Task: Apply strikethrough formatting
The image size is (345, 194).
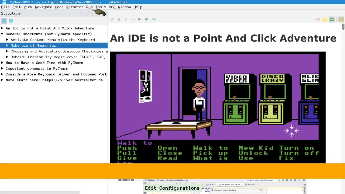Action: click(x=119, y=19)
